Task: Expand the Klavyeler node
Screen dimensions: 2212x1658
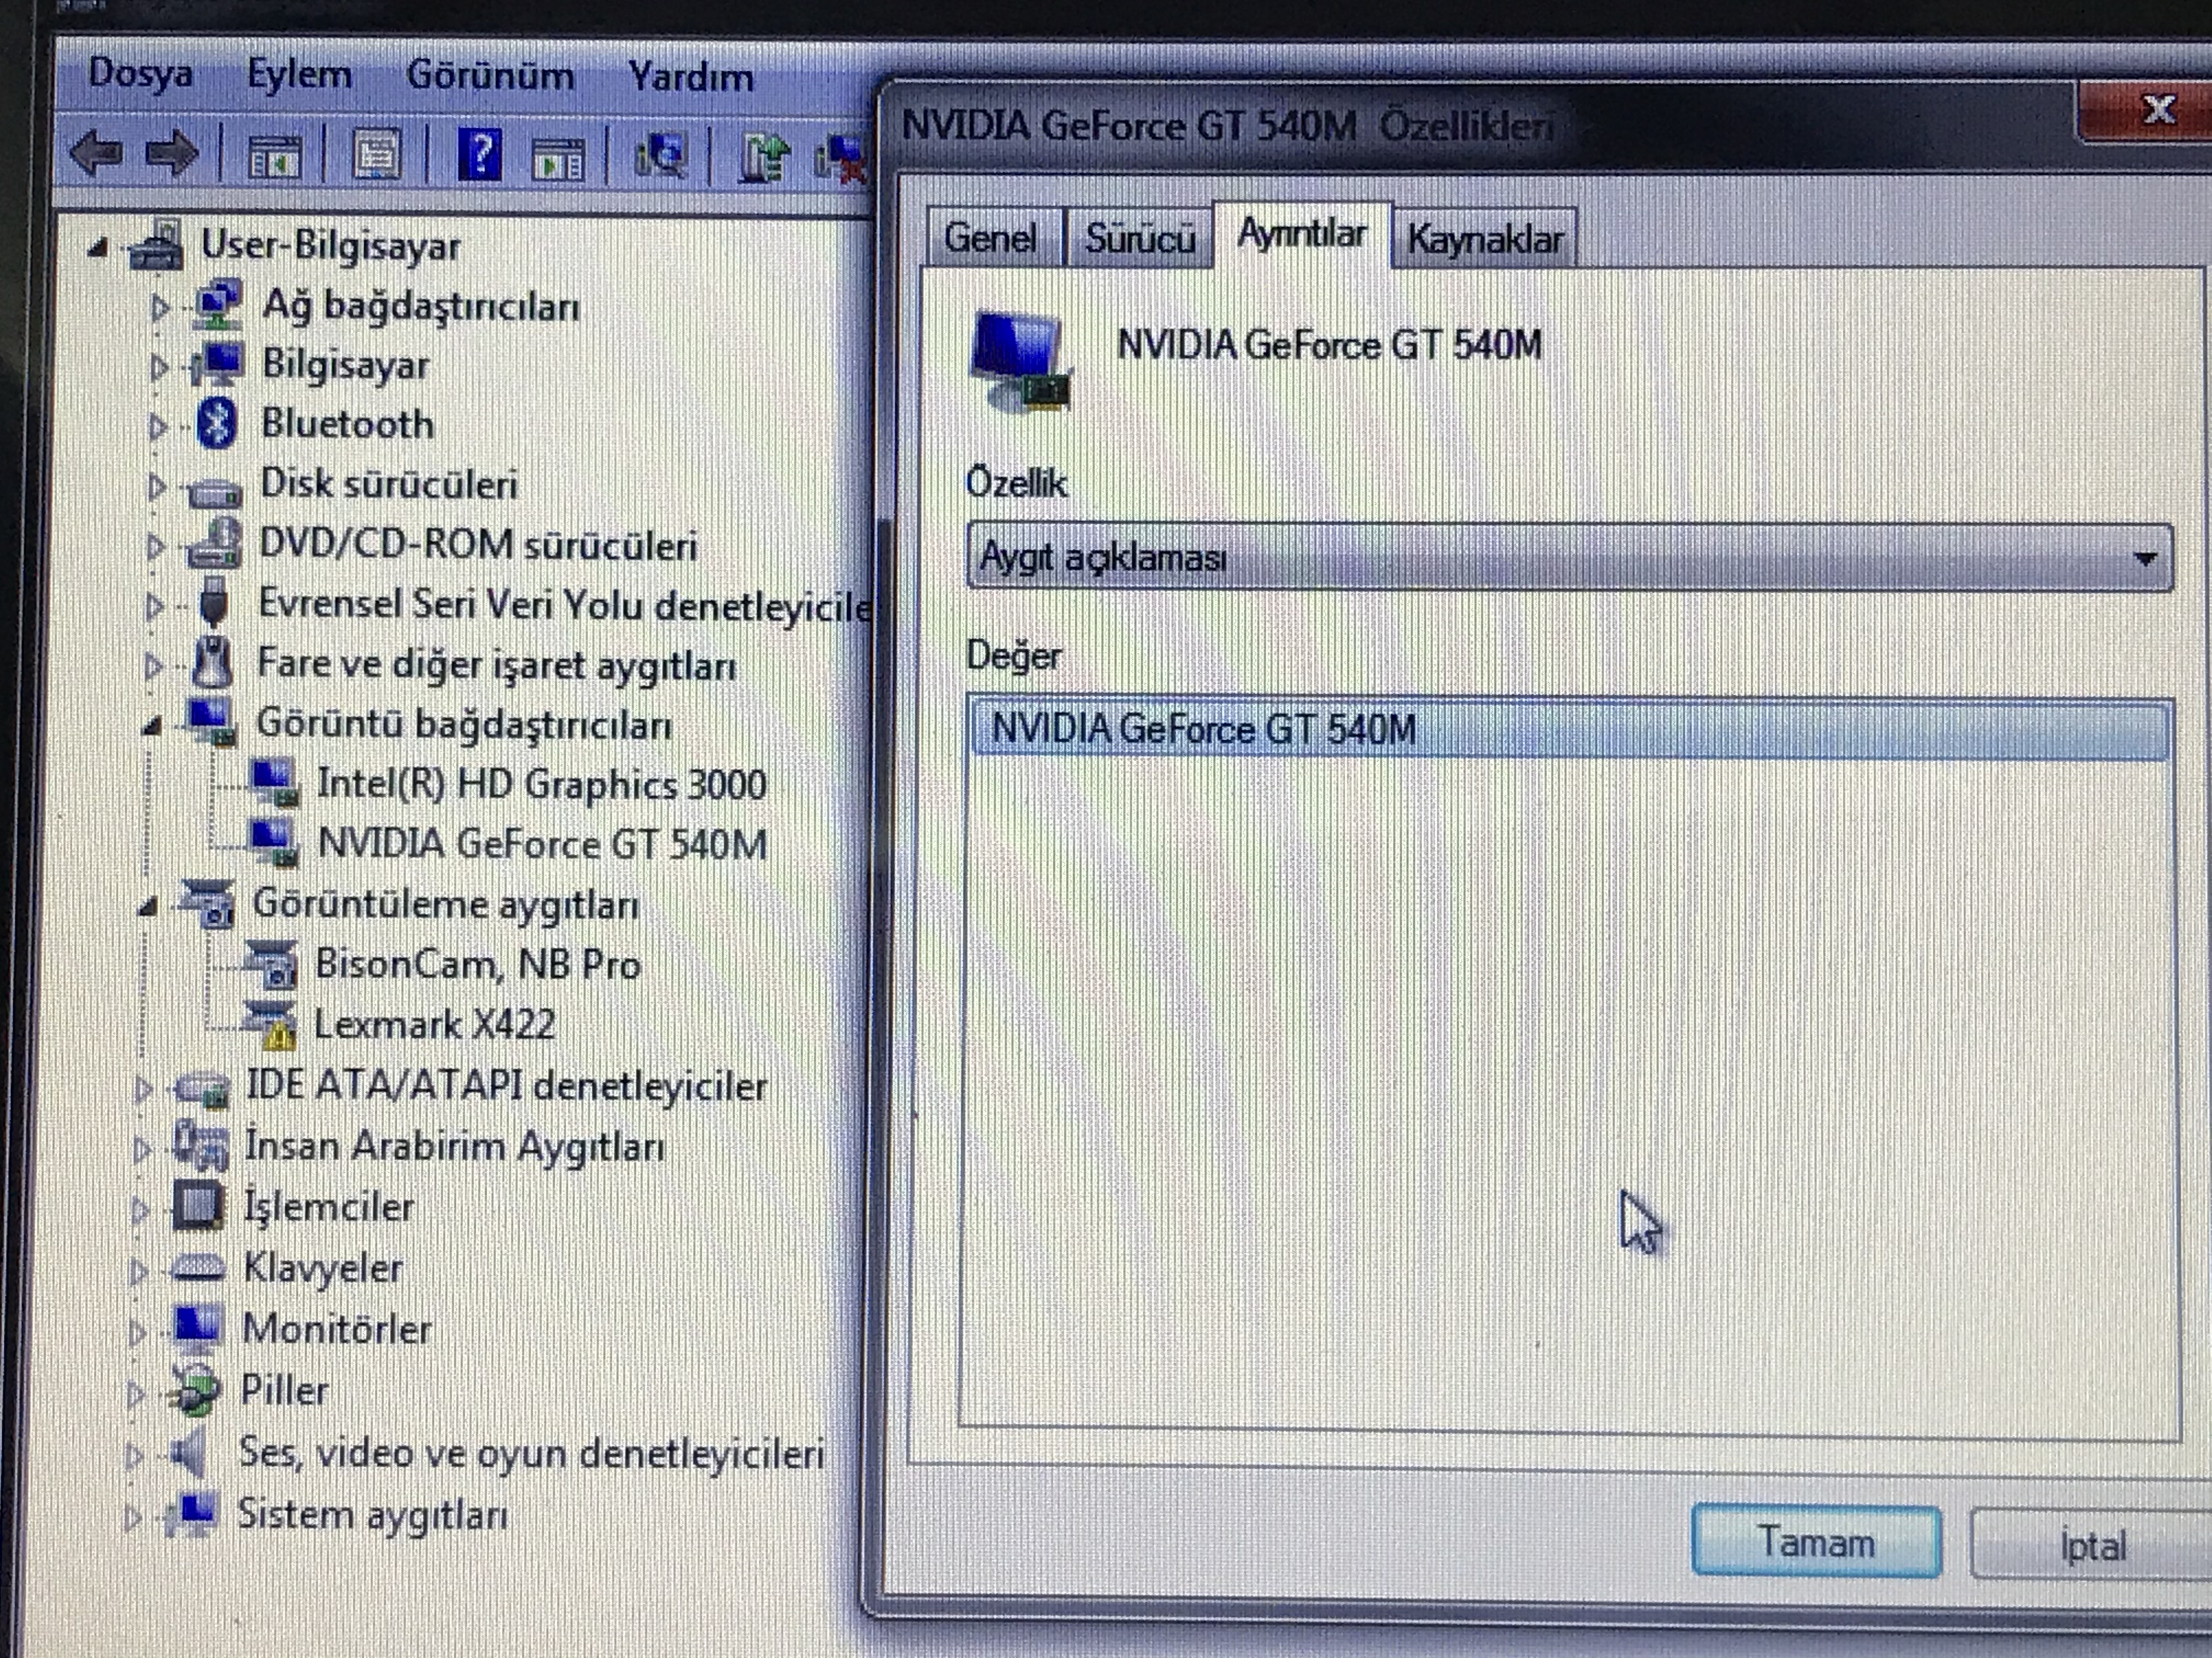Action: [x=139, y=1270]
